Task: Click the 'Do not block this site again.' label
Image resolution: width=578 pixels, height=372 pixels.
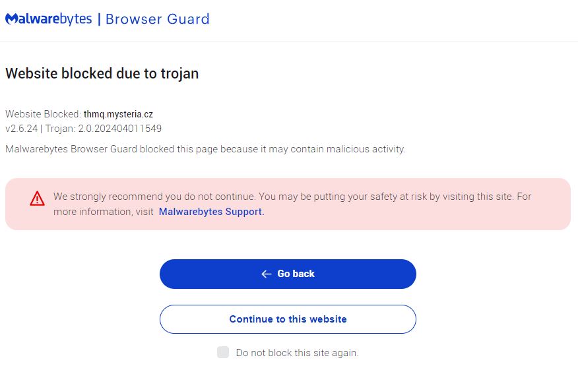Action: [297, 353]
